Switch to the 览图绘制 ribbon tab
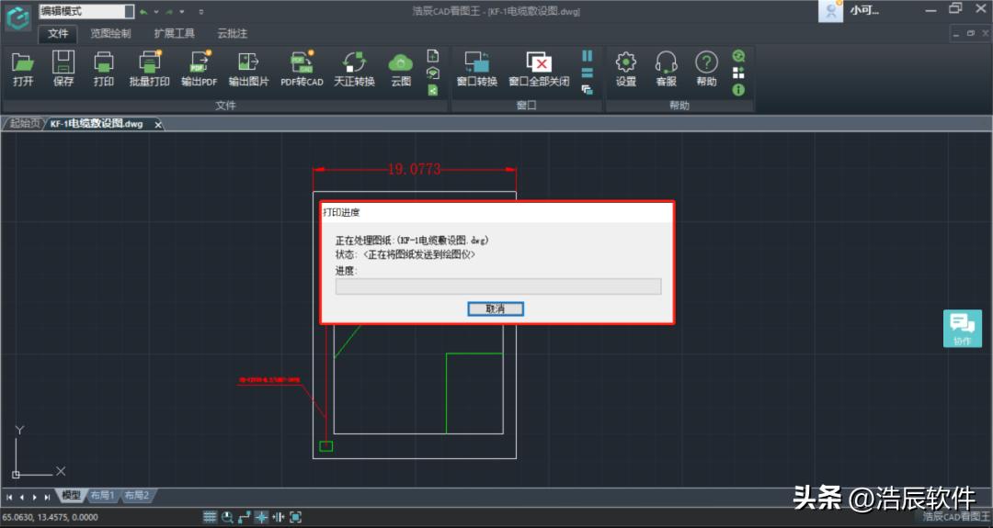The width and height of the screenshot is (993, 528). 111,33
